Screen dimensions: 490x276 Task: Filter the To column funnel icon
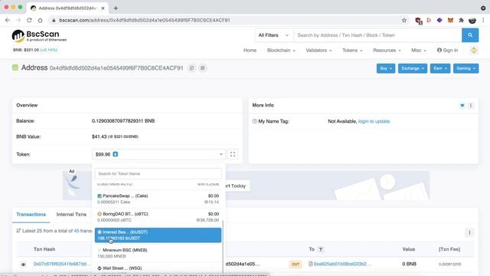(x=321, y=249)
